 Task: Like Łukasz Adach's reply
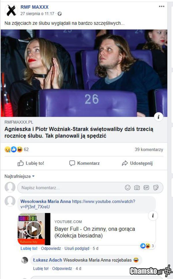coord(41,269)
